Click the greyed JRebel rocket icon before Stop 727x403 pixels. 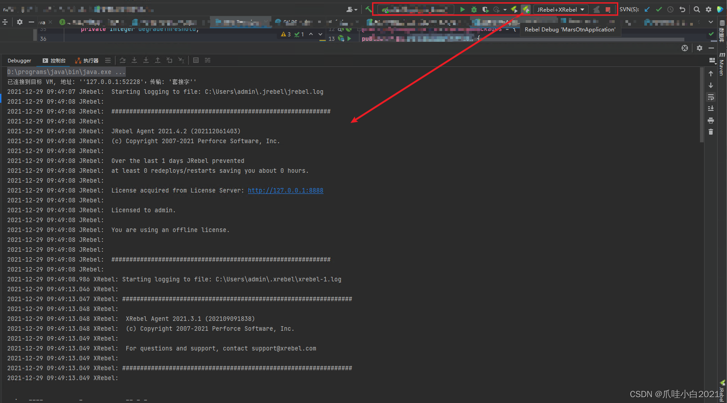pyautogui.click(x=596, y=9)
